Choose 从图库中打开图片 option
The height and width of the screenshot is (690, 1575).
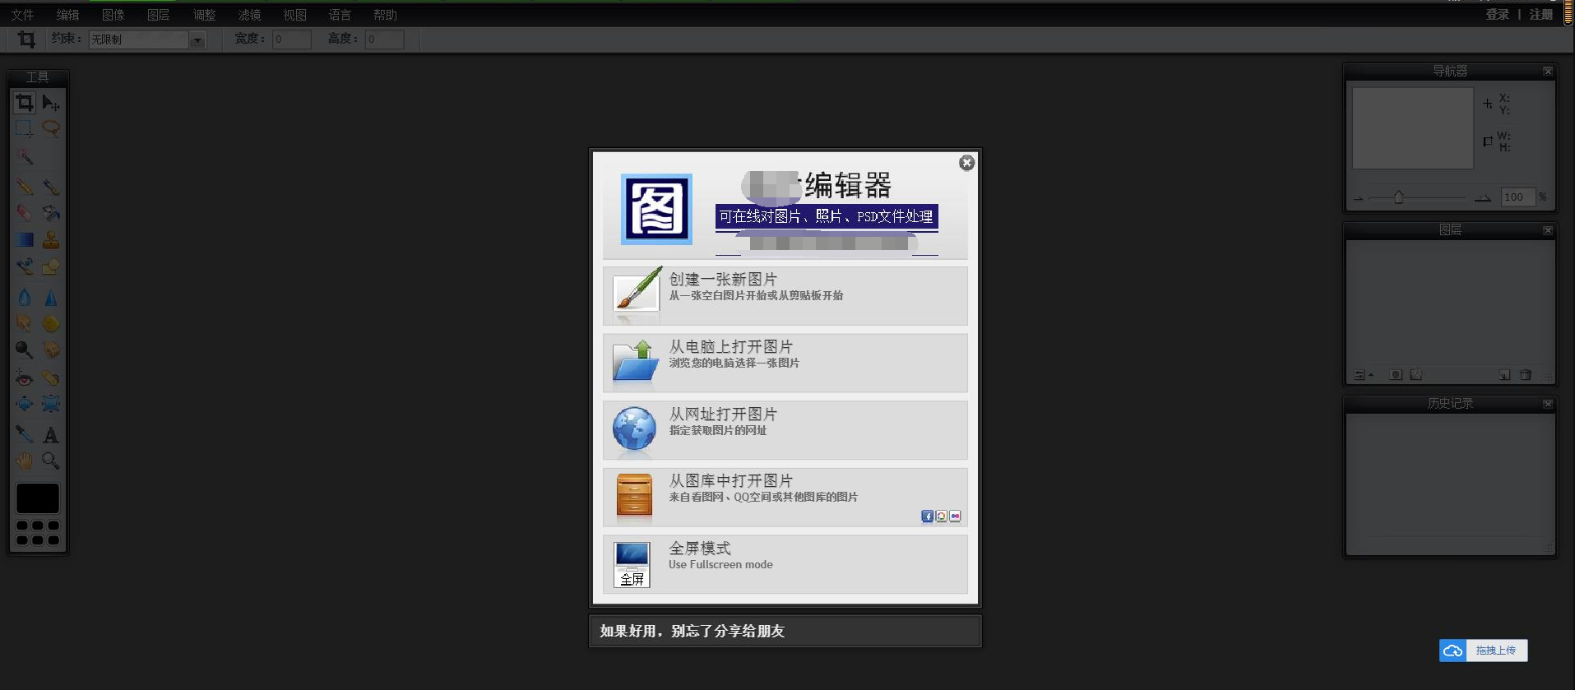click(785, 498)
